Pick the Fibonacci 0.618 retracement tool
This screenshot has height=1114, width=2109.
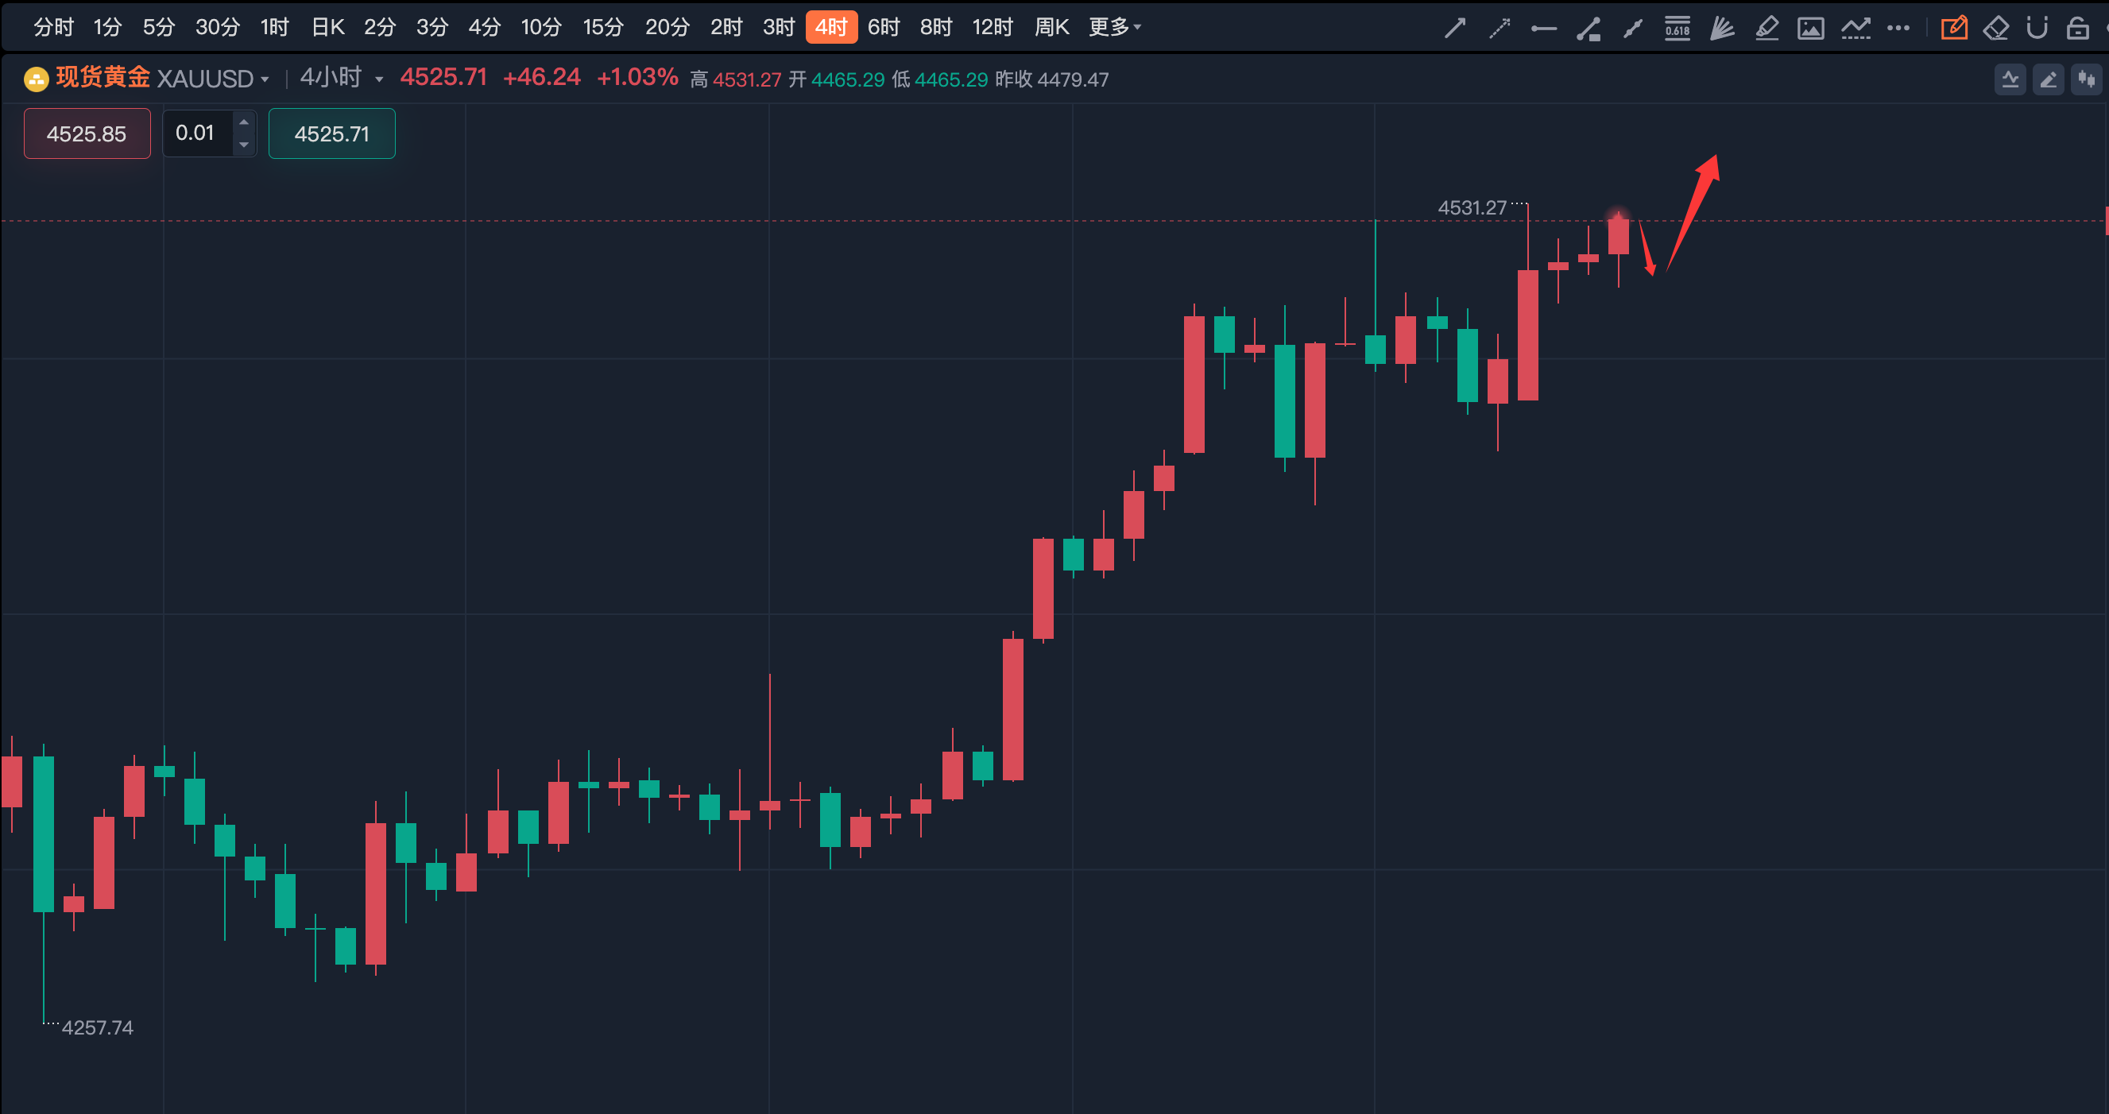[x=1677, y=29]
